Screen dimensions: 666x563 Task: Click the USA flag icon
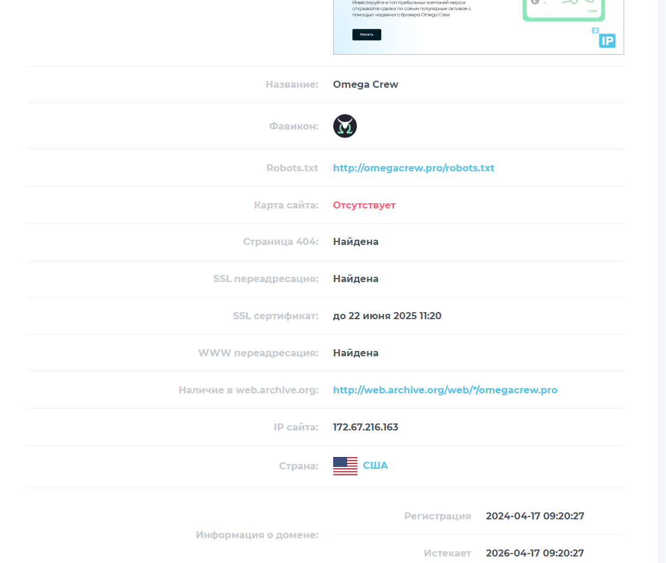345,466
